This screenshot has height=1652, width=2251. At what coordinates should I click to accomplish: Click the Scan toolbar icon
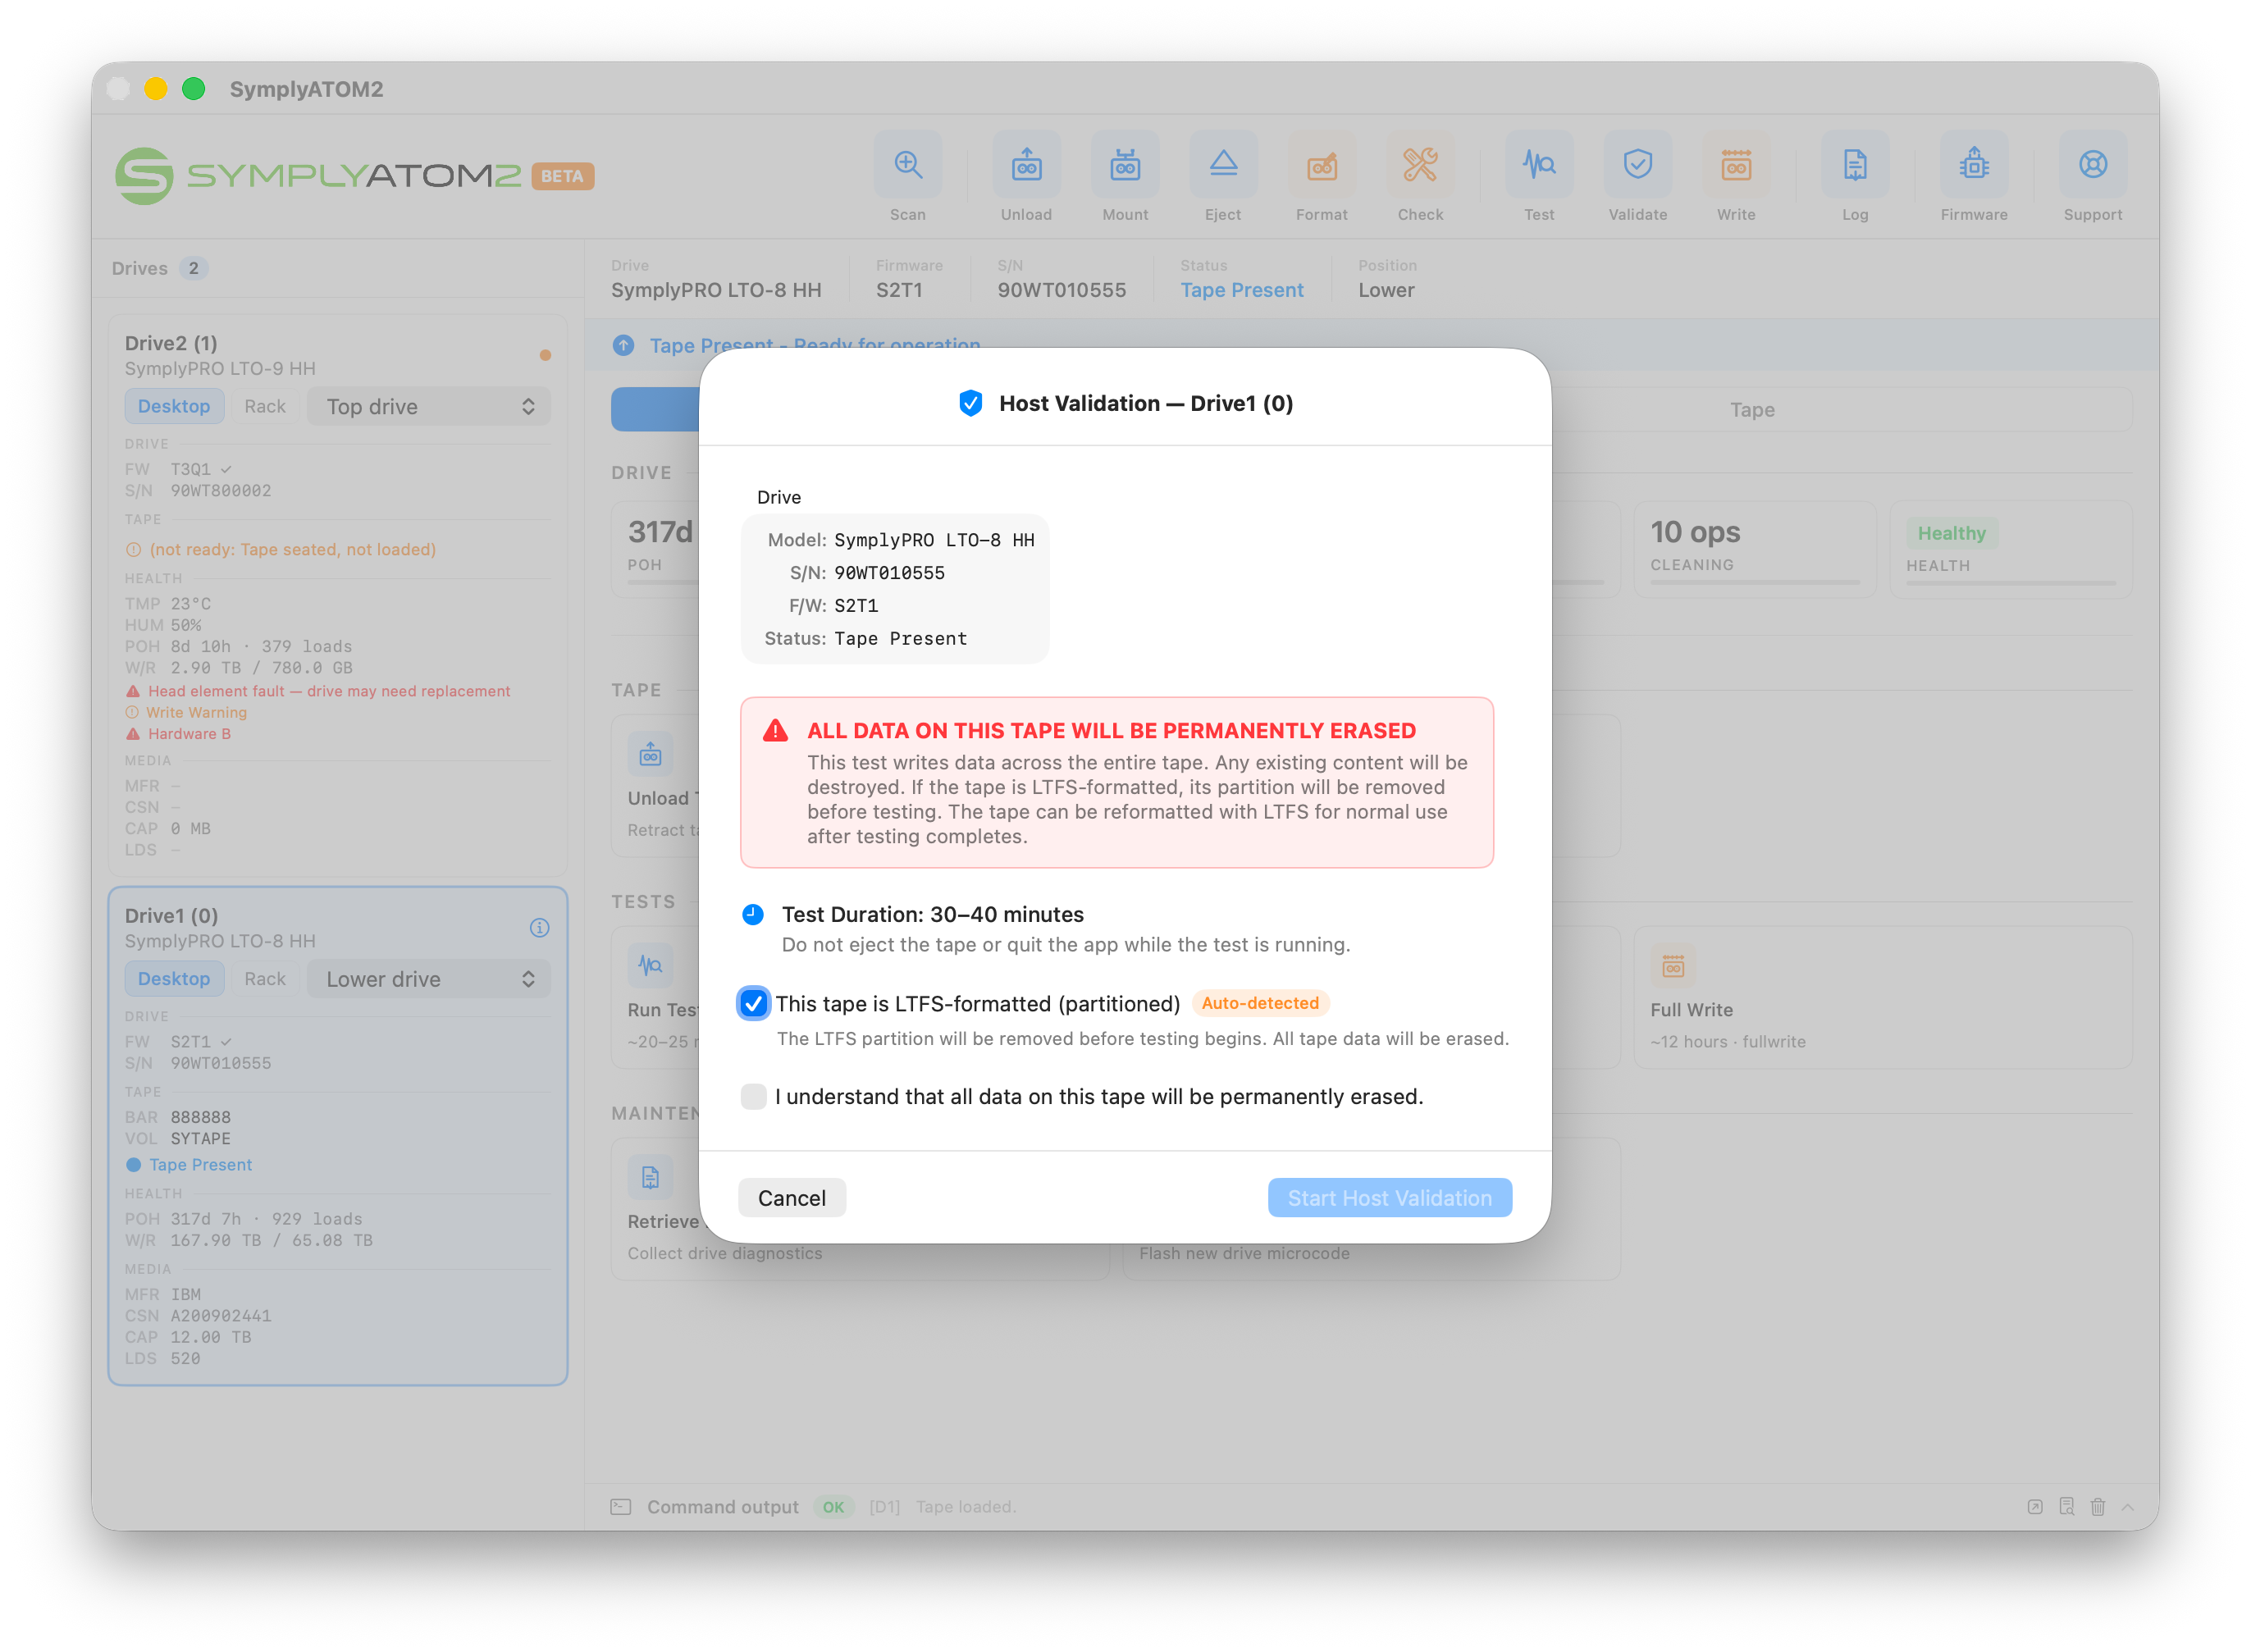point(907,165)
